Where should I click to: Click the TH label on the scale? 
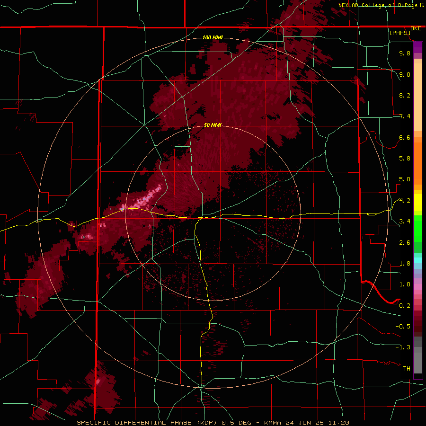click(x=407, y=369)
